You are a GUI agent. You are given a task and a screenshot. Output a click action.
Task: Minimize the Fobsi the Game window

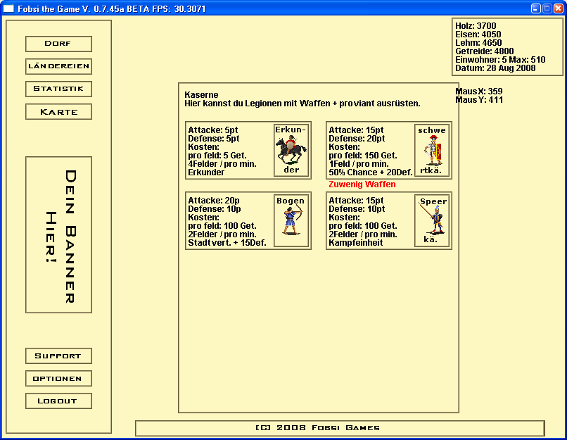pos(535,8)
